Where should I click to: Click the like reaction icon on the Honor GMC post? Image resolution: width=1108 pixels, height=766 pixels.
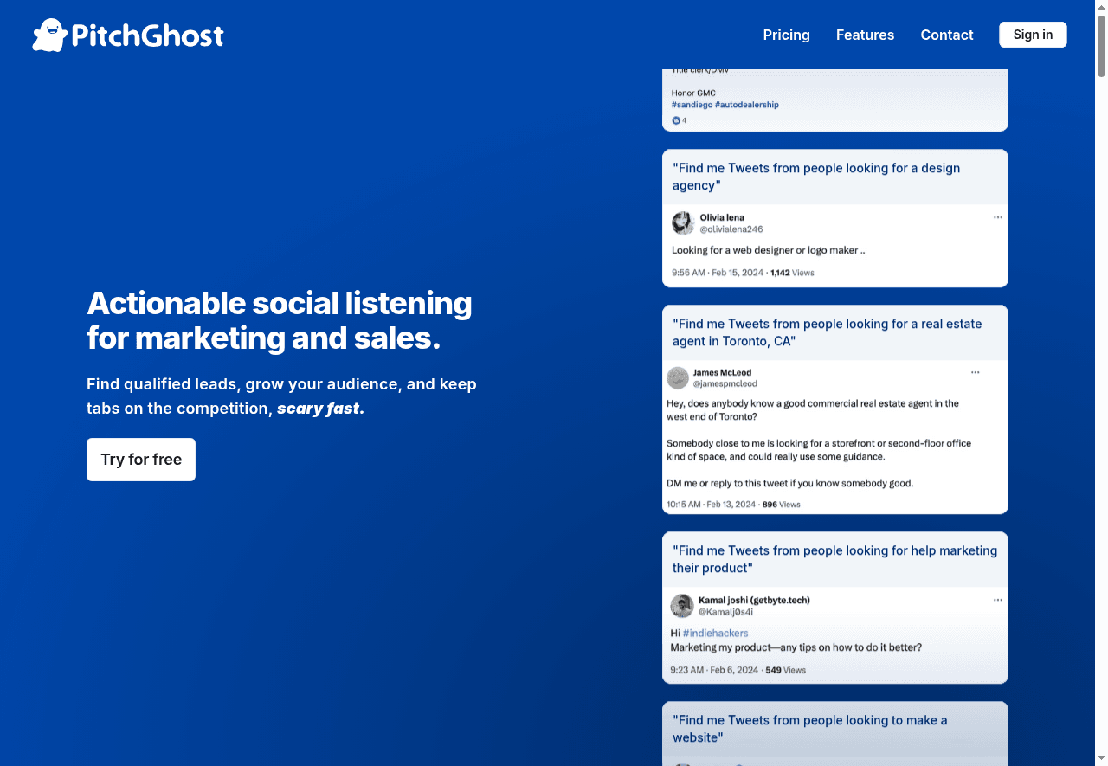click(676, 120)
